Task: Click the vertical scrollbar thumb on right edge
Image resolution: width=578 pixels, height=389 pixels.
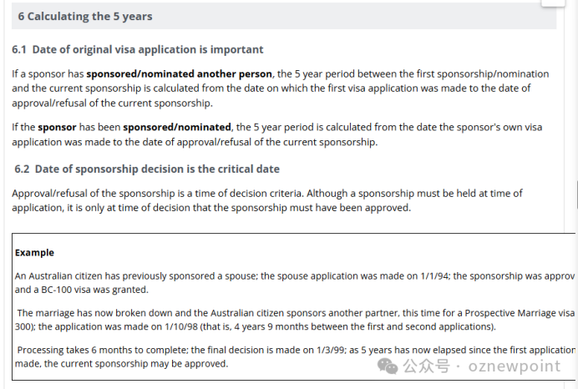Action: (x=577, y=194)
